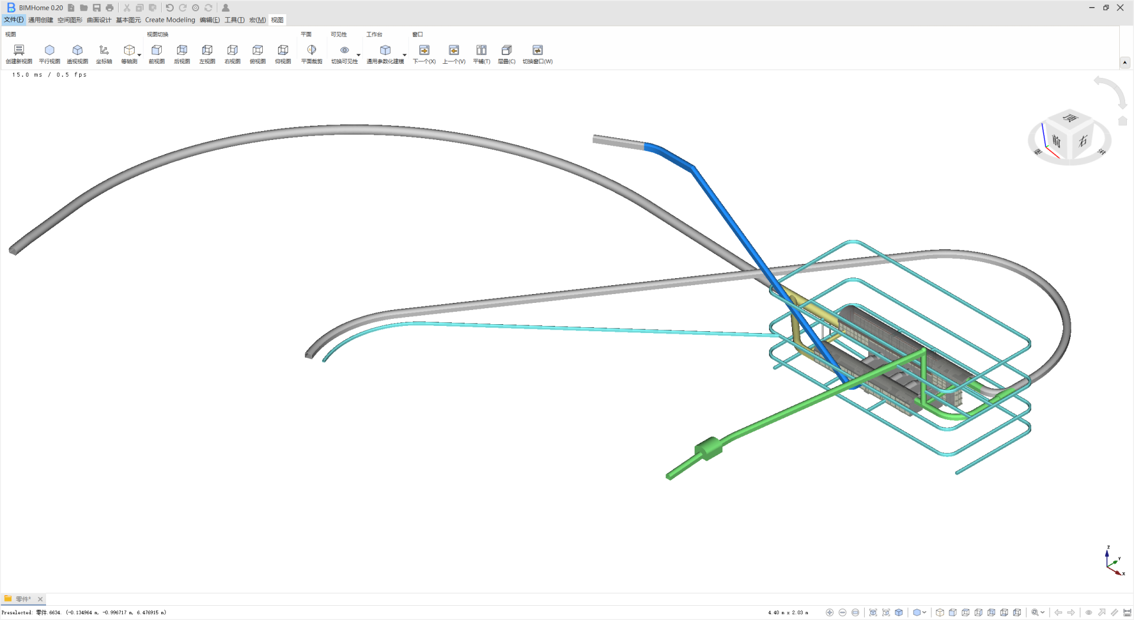This screenshot has height=620, width=1134.
Task: Select 俯视图 top view icon
Action: click(x=258, y=51)
